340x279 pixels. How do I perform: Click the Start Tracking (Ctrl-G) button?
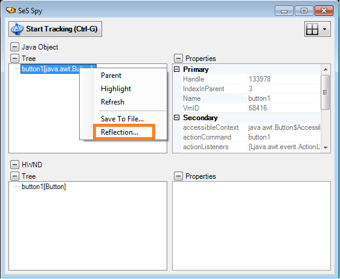pyautogui.click(x=56, y=29)
